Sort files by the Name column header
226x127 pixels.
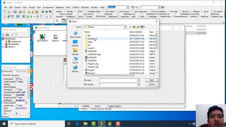tap(106, 32)
